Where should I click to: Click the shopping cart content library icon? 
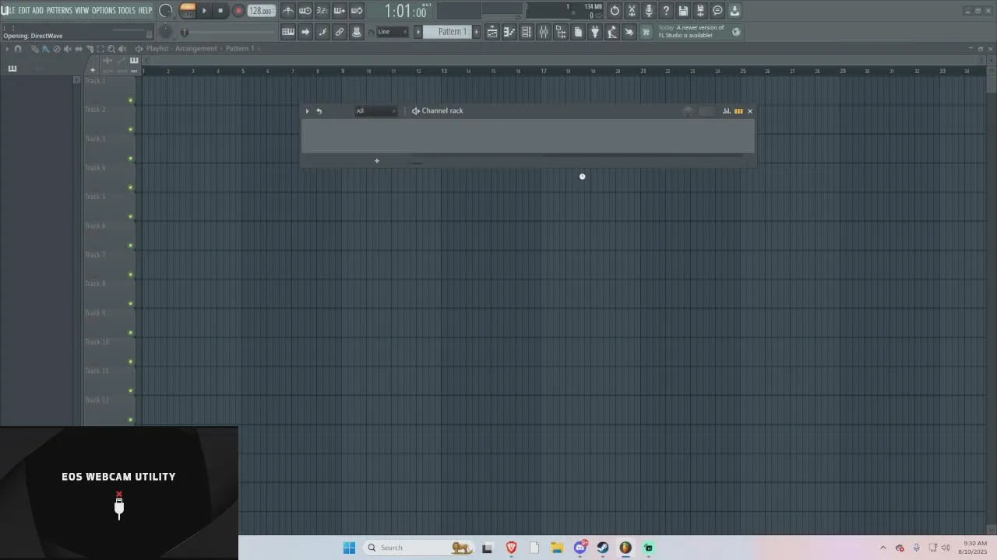tap(646, 32)
